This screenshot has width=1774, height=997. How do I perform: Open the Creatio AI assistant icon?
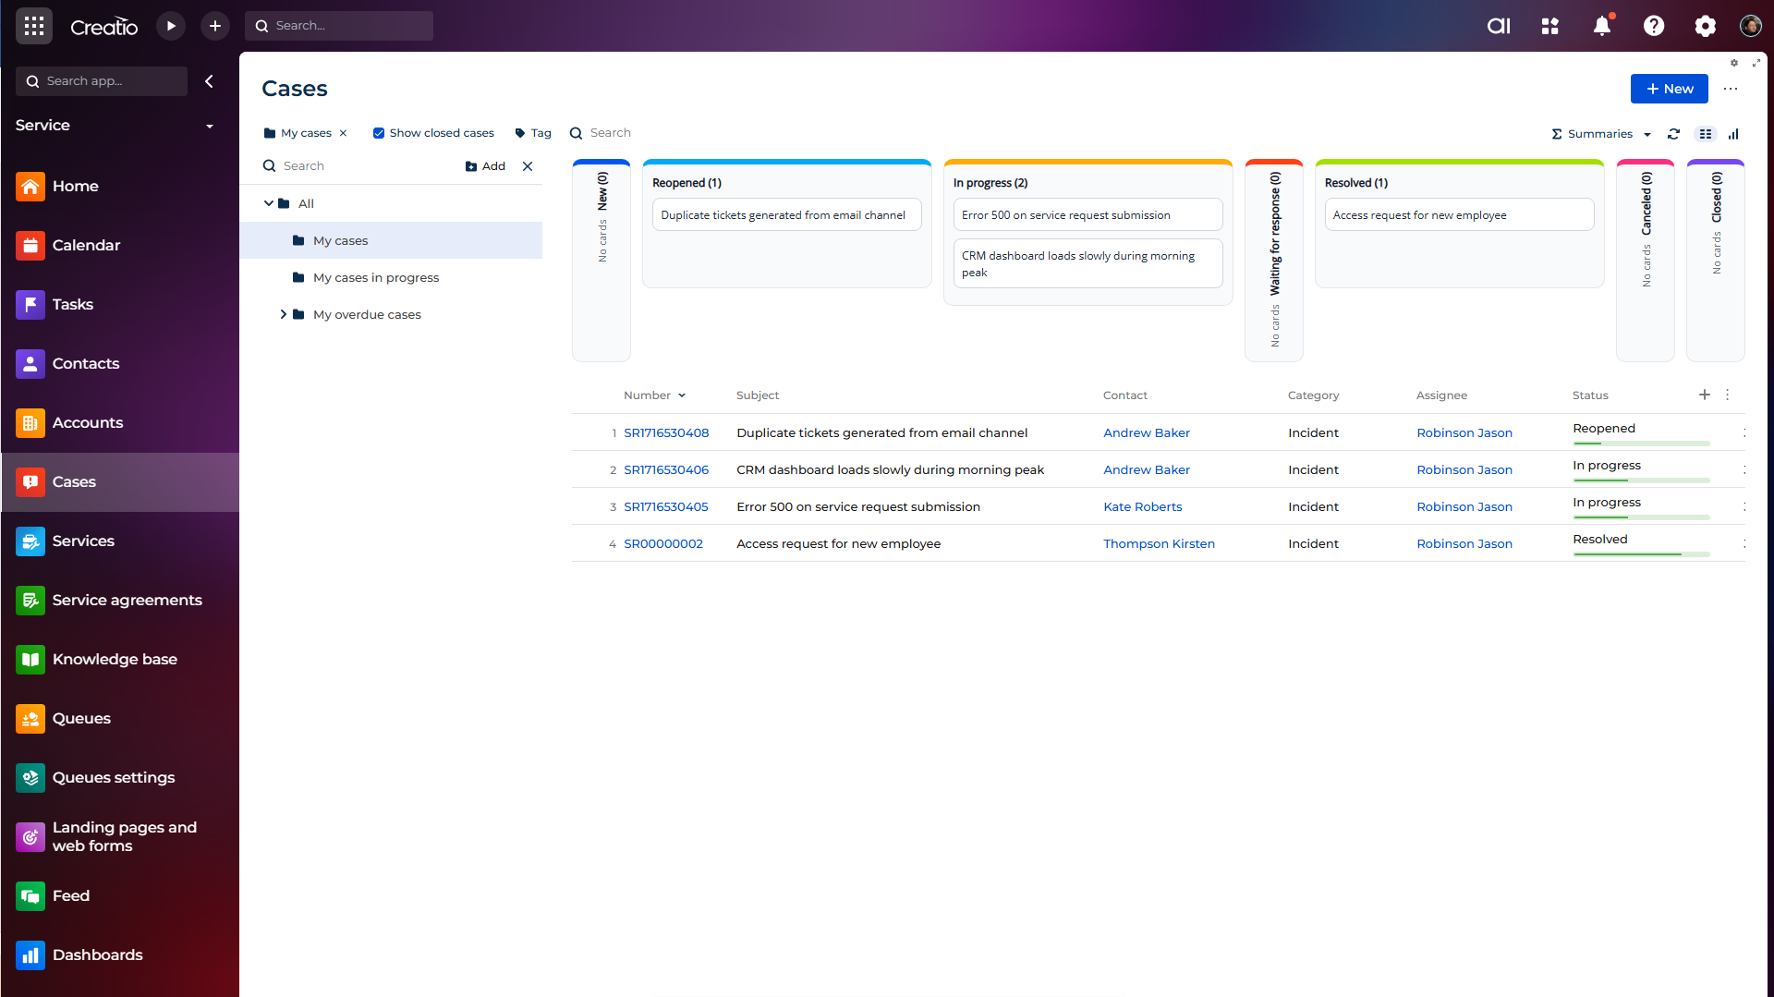click(x=1499, y=26)
